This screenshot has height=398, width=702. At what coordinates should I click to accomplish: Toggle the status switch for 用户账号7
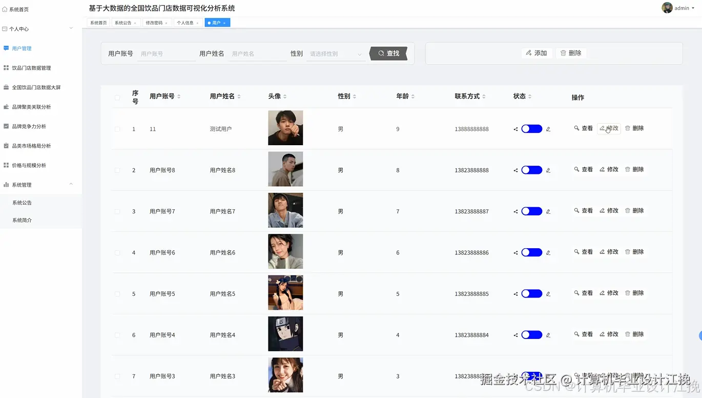532,211
